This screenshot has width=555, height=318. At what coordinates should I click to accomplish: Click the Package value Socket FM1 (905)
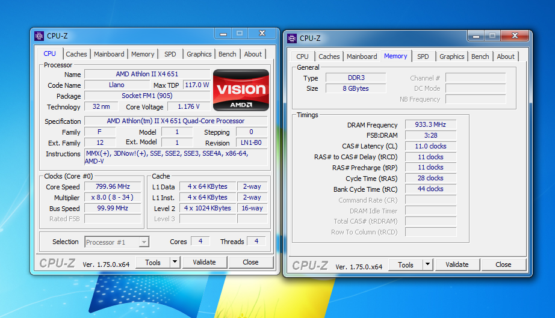click(x=147, y=96)
